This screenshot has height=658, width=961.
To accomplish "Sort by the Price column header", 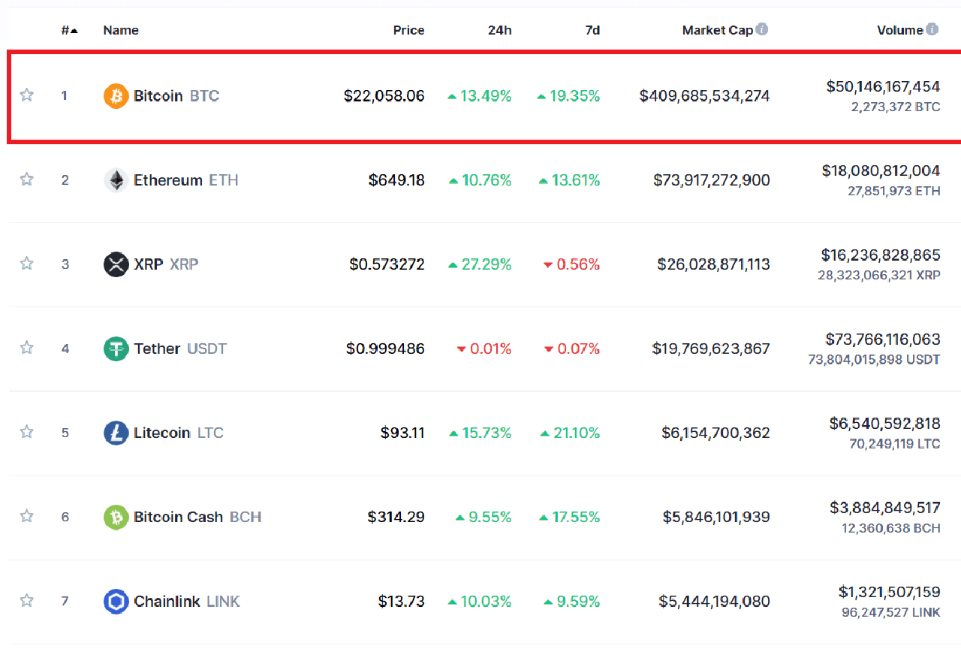I will pyautogui.click(x=408, y=30).
